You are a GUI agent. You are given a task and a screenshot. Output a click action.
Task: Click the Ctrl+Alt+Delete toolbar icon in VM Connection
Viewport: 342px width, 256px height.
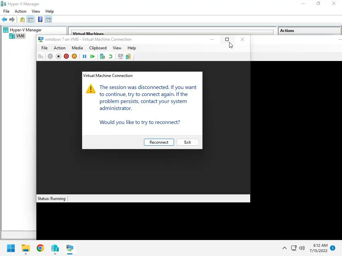(40, 56)
